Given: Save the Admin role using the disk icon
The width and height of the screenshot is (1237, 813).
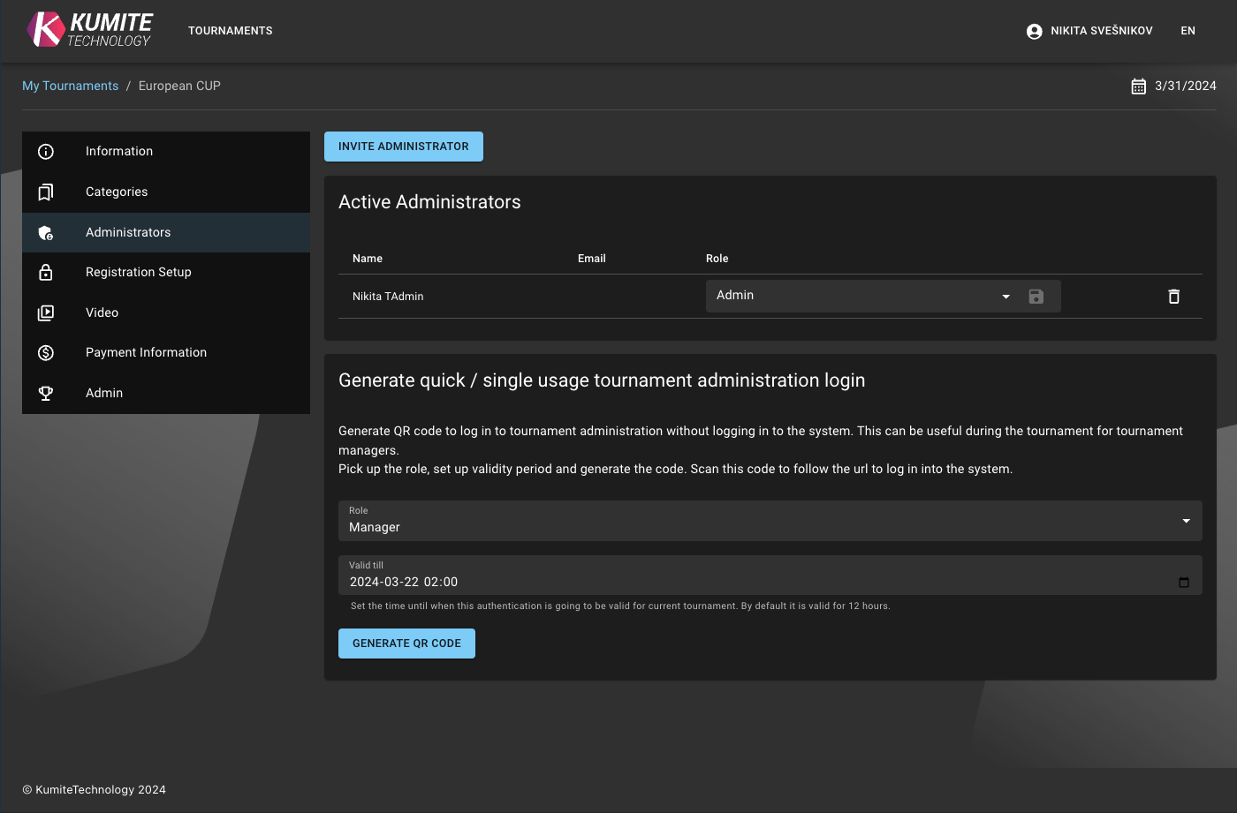Looking at the screenshot, I should pyautogui.click(x=1036, y=297).
